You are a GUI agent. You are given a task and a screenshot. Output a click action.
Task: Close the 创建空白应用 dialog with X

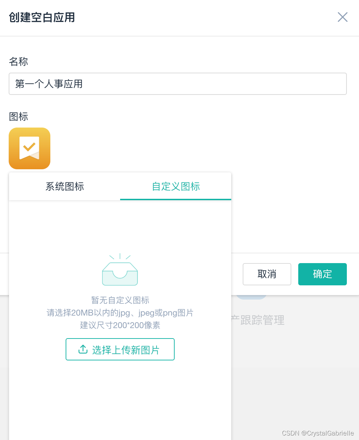[343, 17]
